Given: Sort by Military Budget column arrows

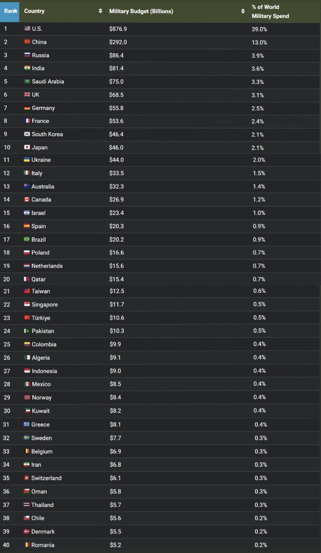Looking at the screenshot, I should [x=243, y=11].
